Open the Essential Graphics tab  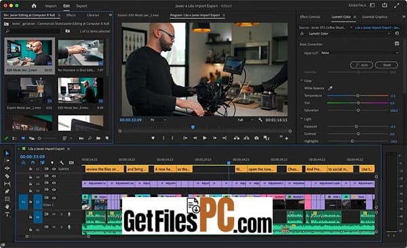(374, 16)
